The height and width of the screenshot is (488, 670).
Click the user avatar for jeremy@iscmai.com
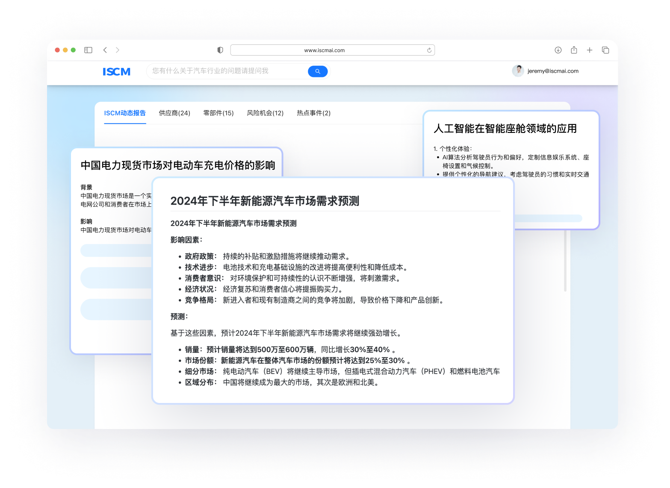pos(518,71)
